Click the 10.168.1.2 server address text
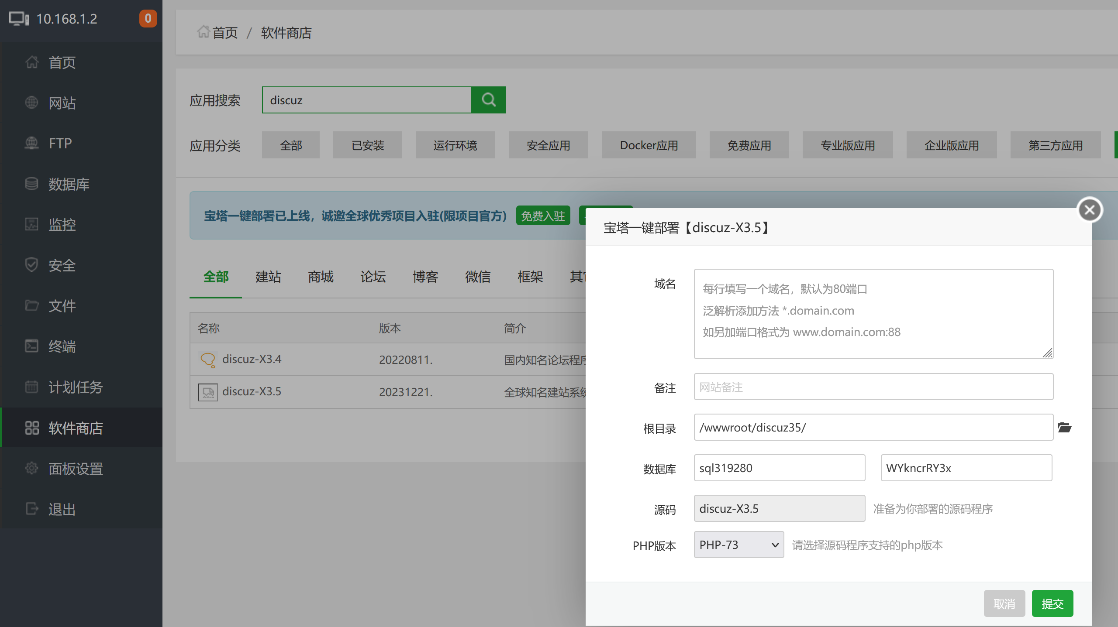The image size is (1118, 627). tap(67, 19)
